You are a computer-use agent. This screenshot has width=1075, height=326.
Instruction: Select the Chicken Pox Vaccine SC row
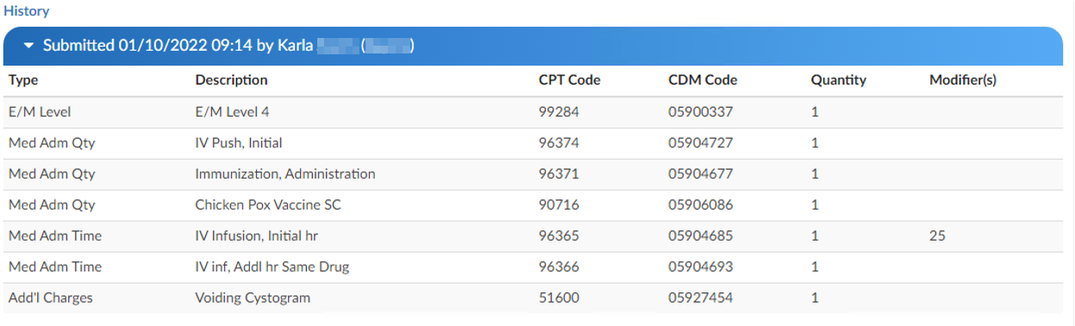coord(533,205)
